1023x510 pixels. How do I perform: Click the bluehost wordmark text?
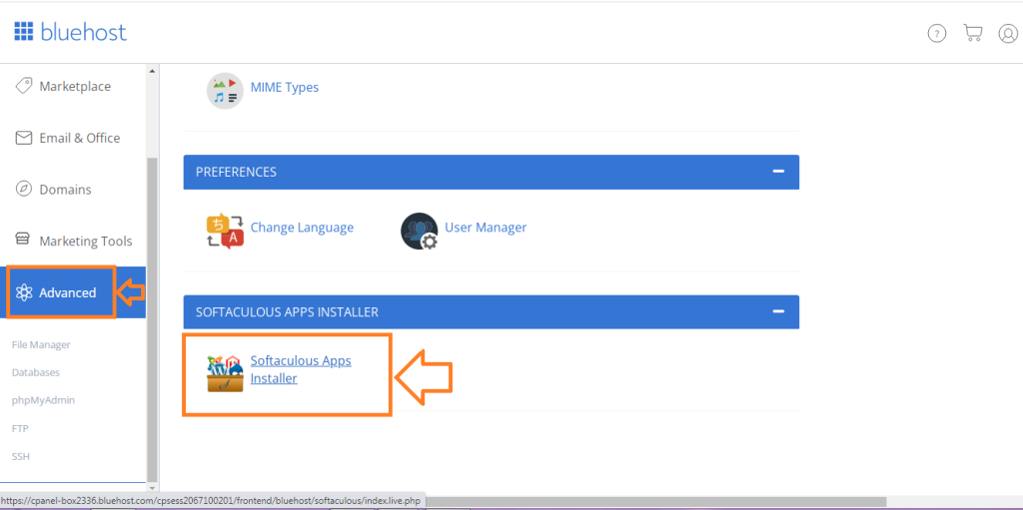tap(84, 31)
